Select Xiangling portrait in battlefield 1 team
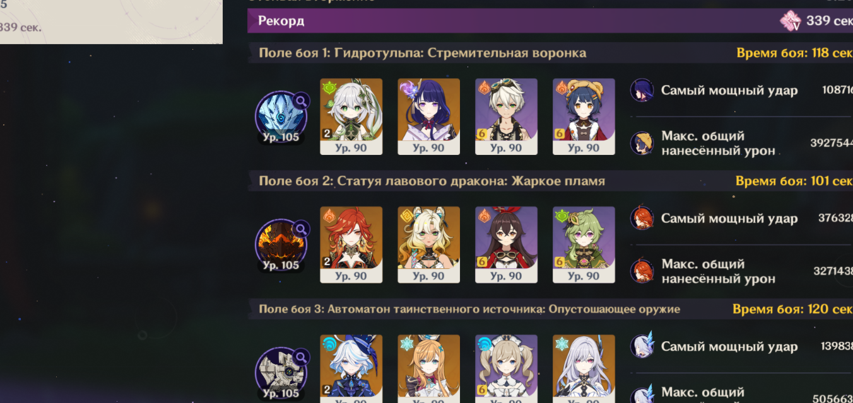 click(x=584, y=116)
